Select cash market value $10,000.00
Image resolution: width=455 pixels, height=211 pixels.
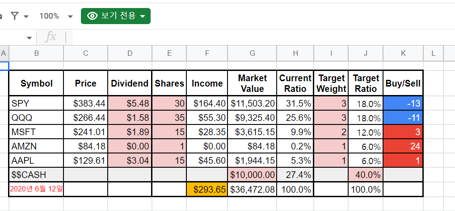[x=252, y=174]
